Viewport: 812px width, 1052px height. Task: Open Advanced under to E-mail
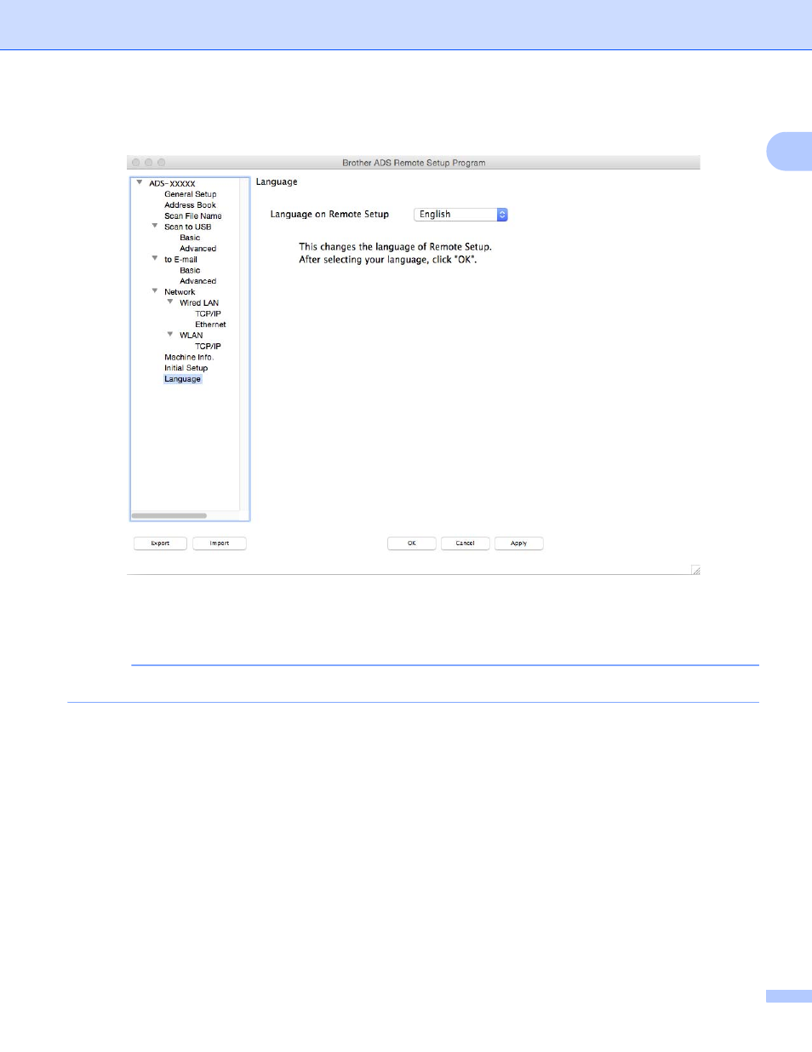pyautogui.click(x=198, y=281)
